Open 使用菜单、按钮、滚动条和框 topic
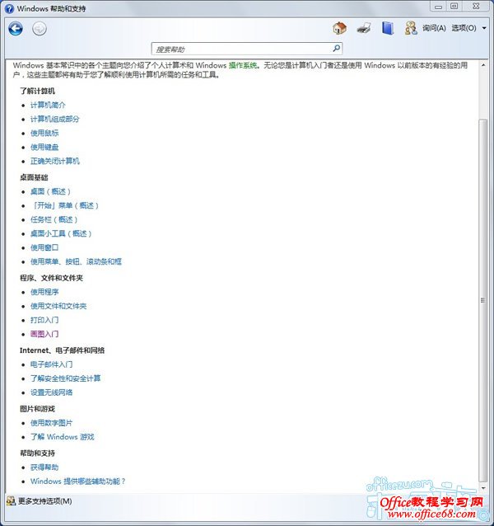 click(76, 261)
